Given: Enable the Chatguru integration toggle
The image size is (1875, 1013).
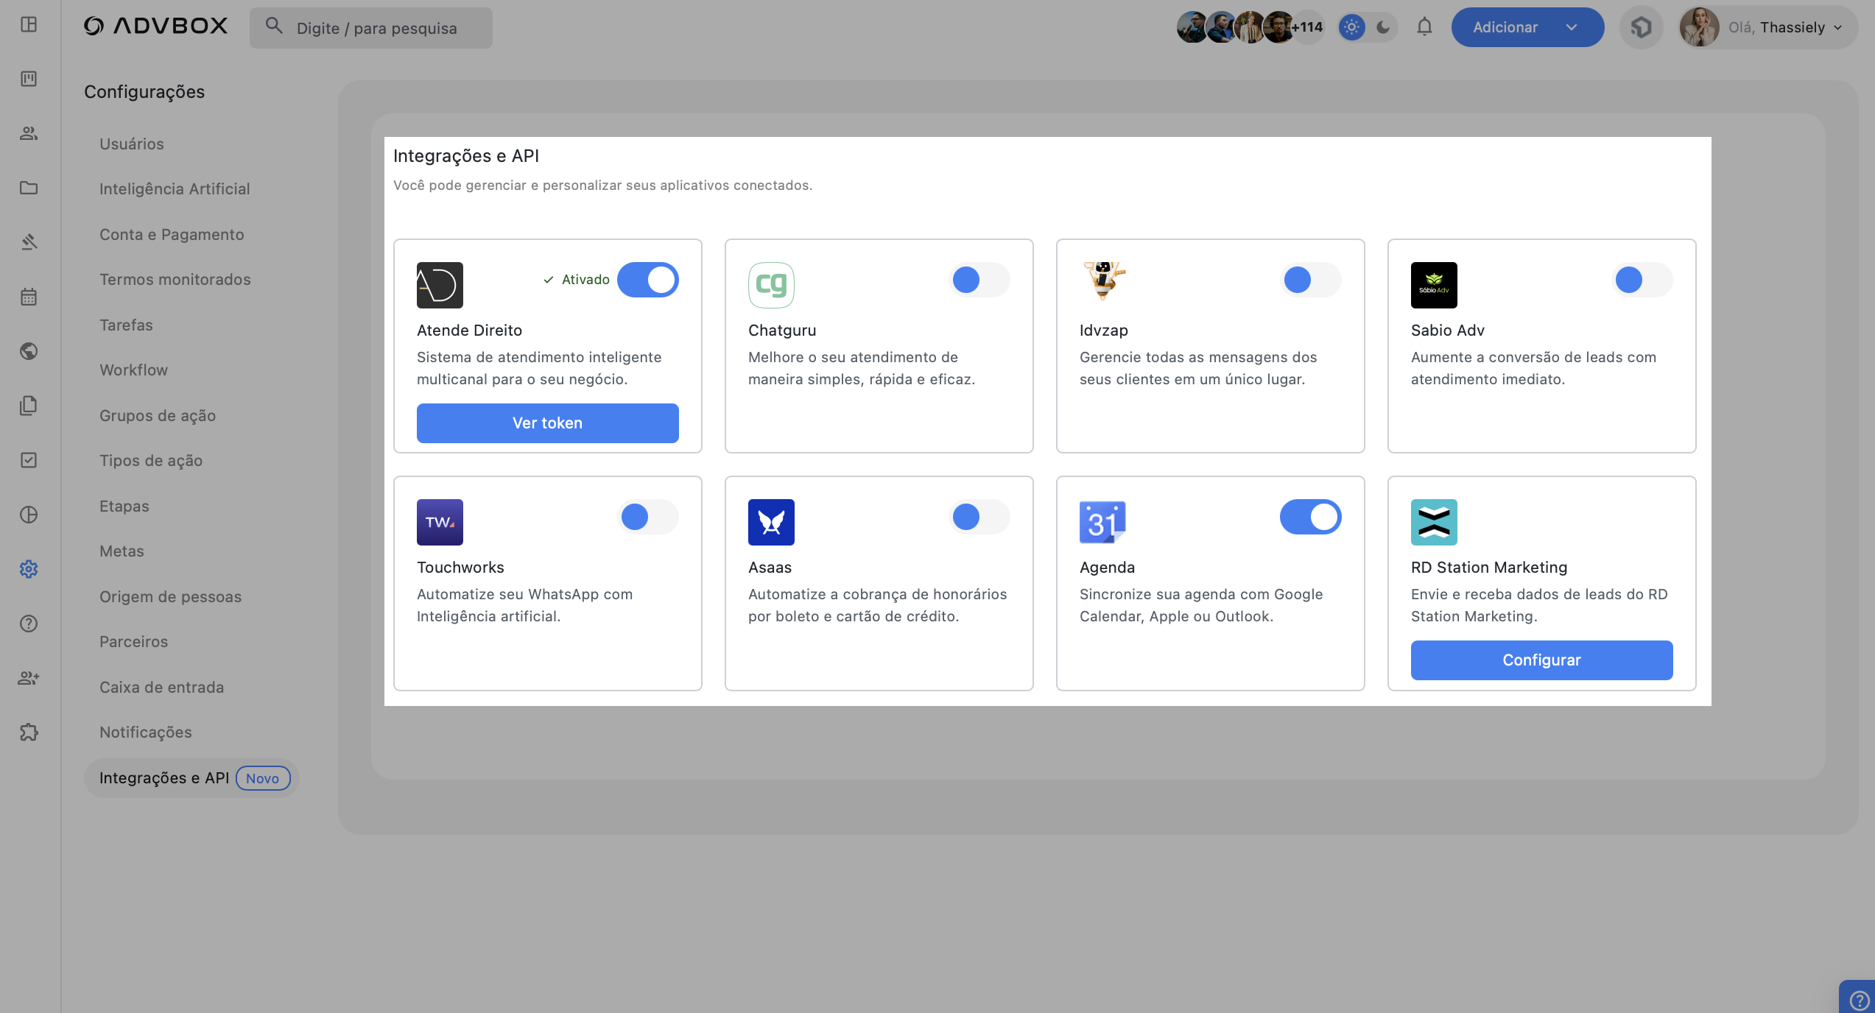Looking at the screenshot, I should tap(979, 280).
